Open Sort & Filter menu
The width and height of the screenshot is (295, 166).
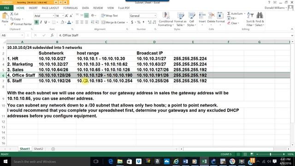250,19
